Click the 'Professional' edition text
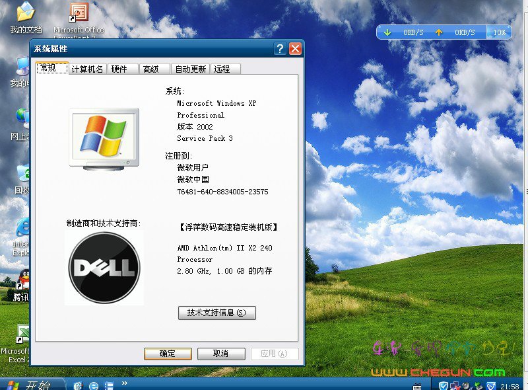The image size is (528, 390). 201,115
